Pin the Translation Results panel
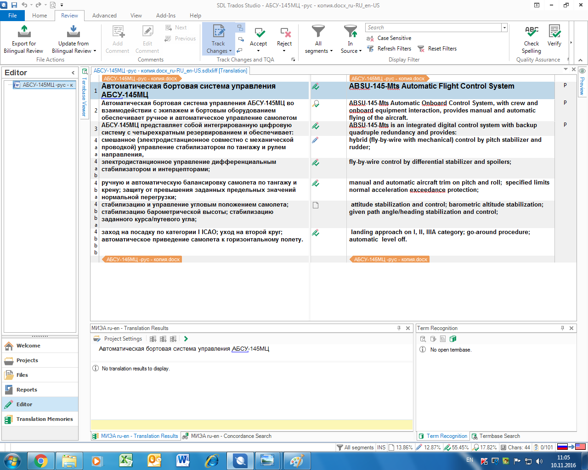The image size is (588, 470). coord(399,328)
